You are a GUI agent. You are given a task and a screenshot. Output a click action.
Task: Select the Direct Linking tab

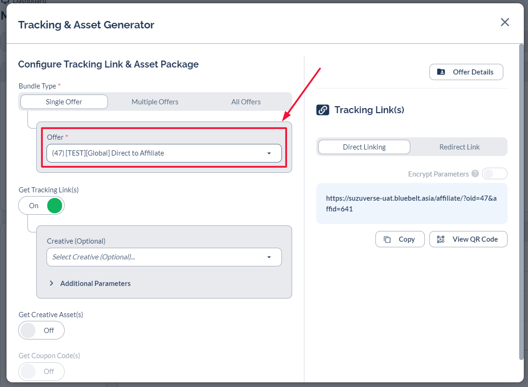(364, 147)
